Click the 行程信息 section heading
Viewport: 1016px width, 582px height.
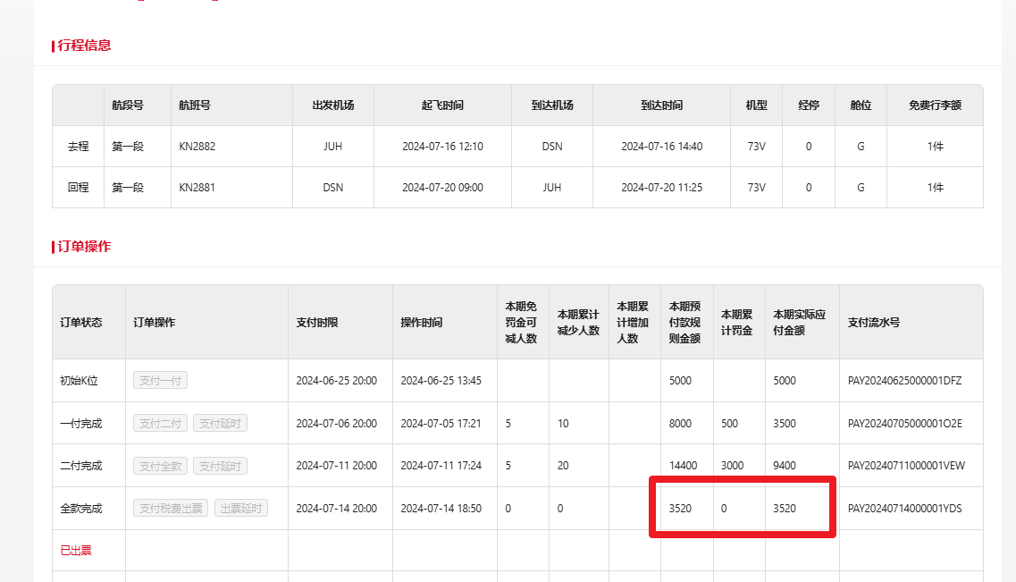pos(84,46)
